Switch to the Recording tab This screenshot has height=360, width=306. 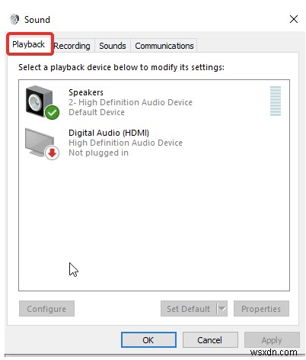(x=72, y=46)
